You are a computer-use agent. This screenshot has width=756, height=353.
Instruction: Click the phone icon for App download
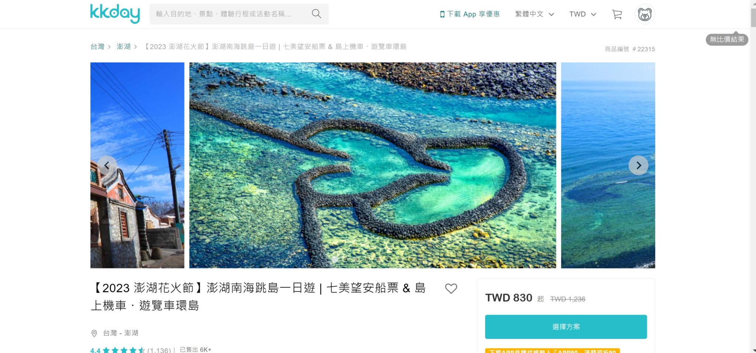point(442,14)
